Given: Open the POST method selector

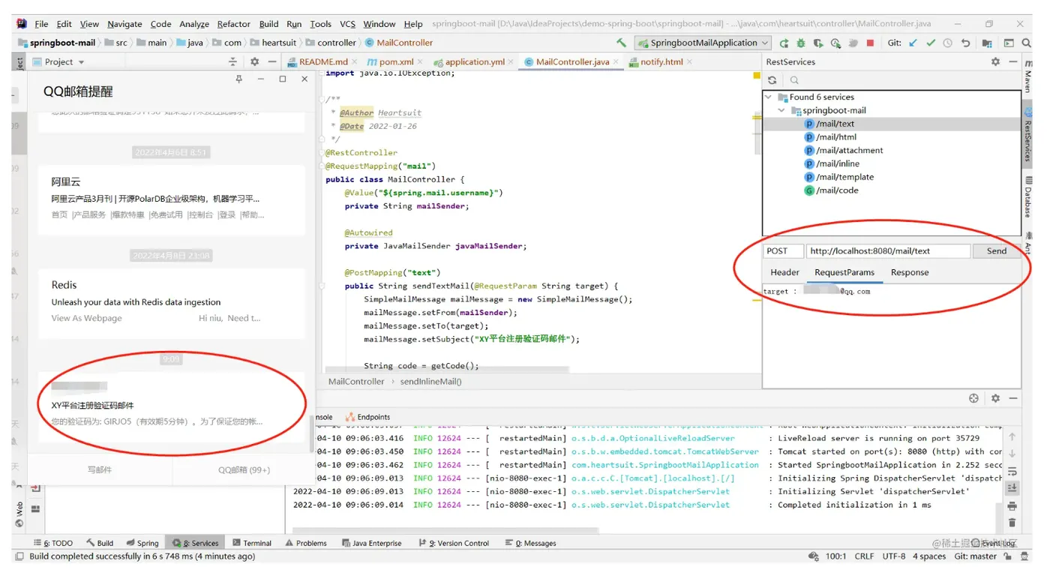Looking at the screenshot, I should [x=783, y=251].
